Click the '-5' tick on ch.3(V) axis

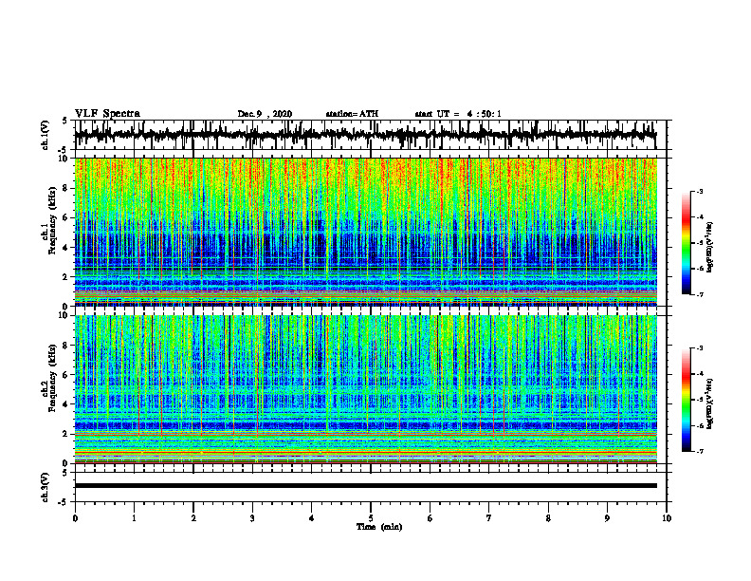(x=64, y=502)
